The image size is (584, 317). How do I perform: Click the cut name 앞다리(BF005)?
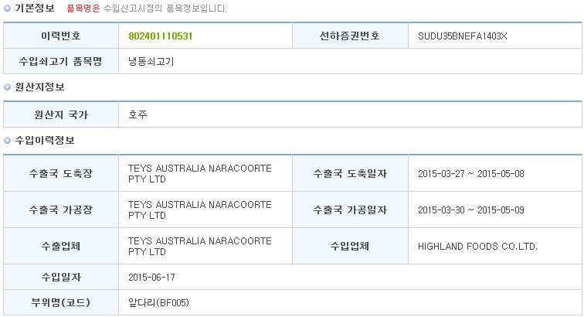158,302
